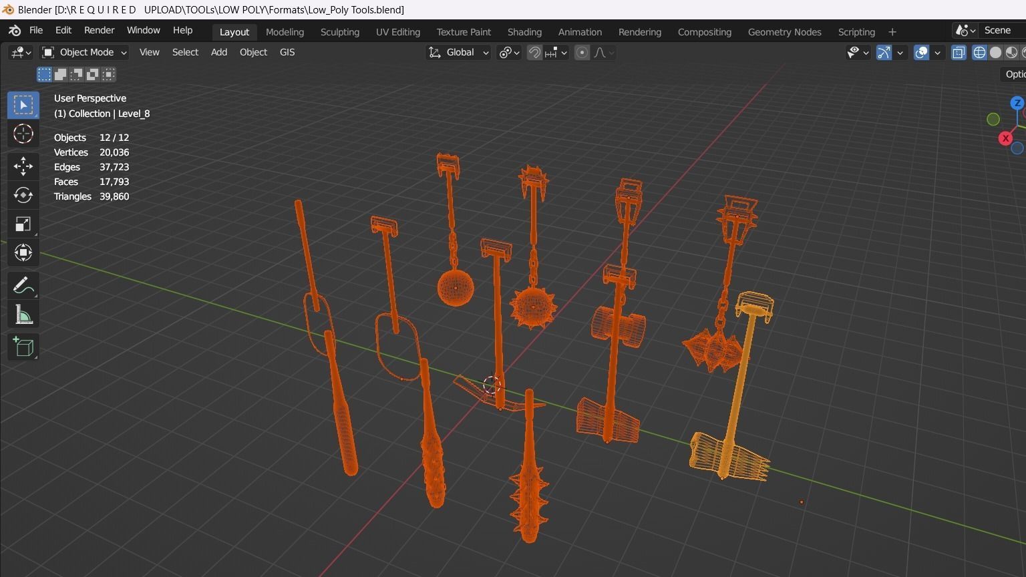Select the Move tool

click(x=23, y=166)
